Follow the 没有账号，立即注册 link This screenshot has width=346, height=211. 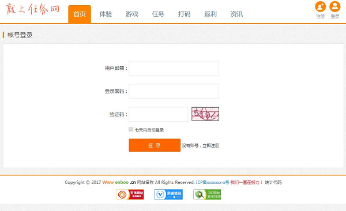pos(201,146)
